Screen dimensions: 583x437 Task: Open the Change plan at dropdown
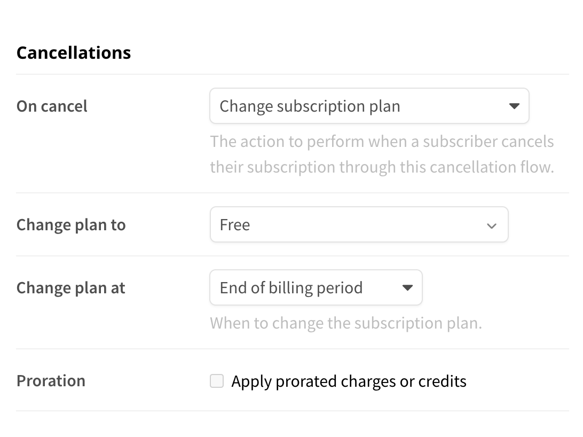316,288
